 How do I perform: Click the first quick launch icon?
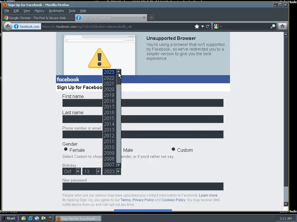pos(23,218)
